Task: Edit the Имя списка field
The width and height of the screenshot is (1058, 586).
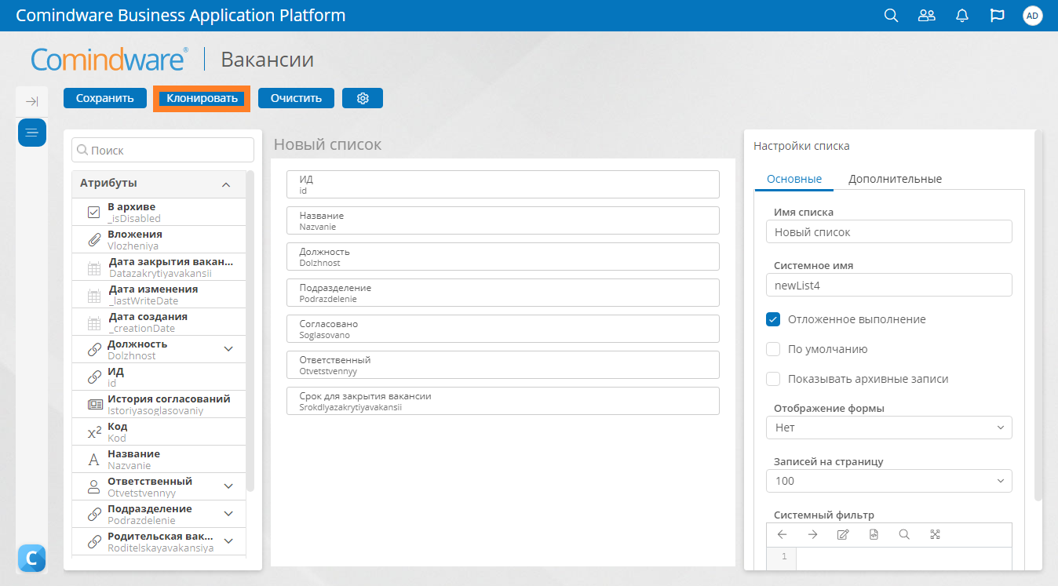Action: tap(889, 232)
